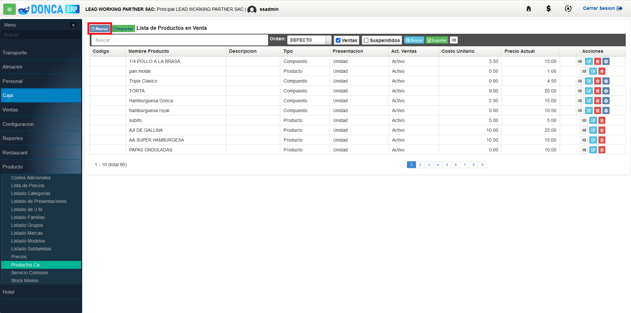
Task: Click the green Importar button
Action: click(123, 29)
